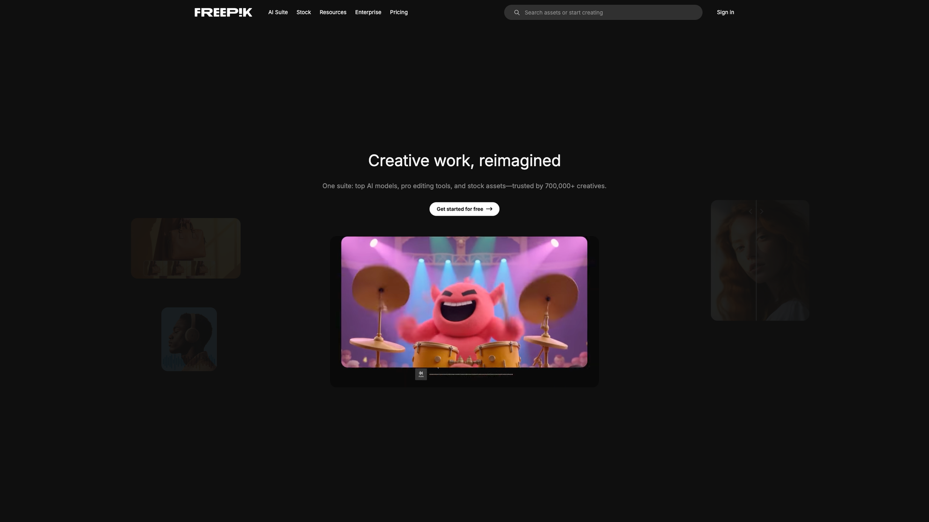
Task: Click the left chevron on the portrait comparison
Action: (750, 211)
